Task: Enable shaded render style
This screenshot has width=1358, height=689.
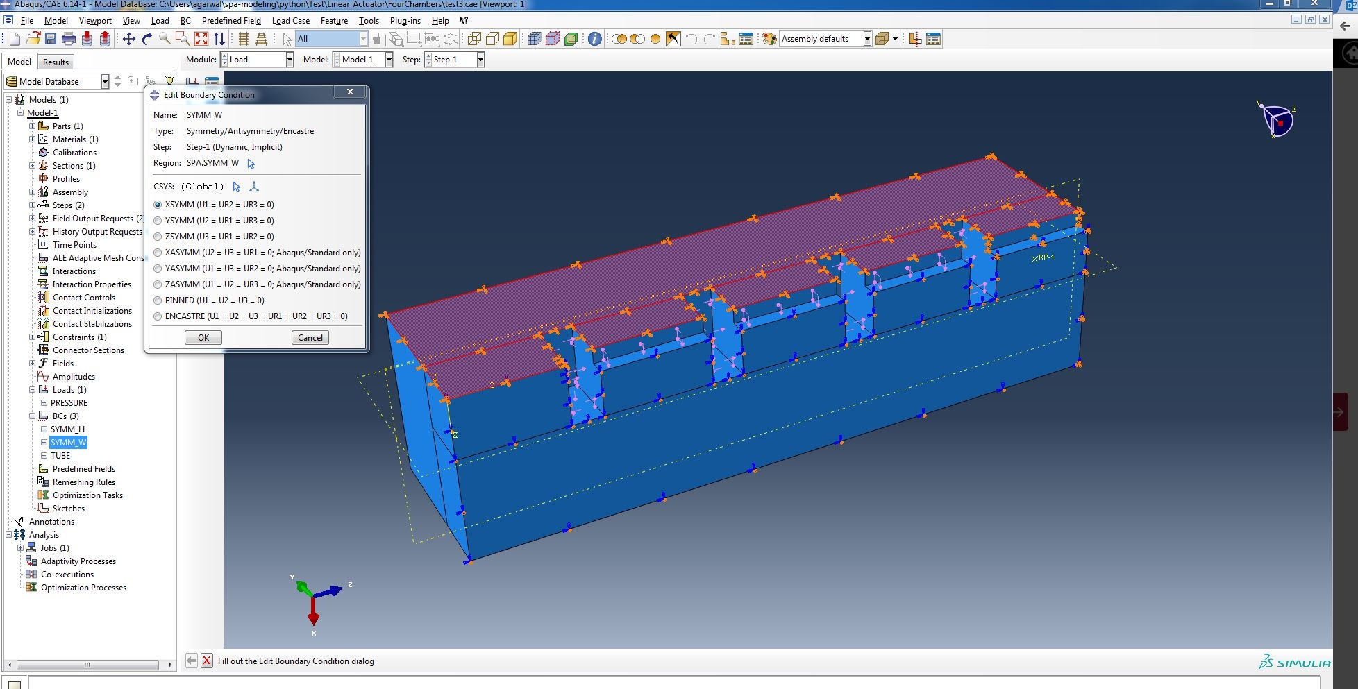Action: (x=510, y=39)
